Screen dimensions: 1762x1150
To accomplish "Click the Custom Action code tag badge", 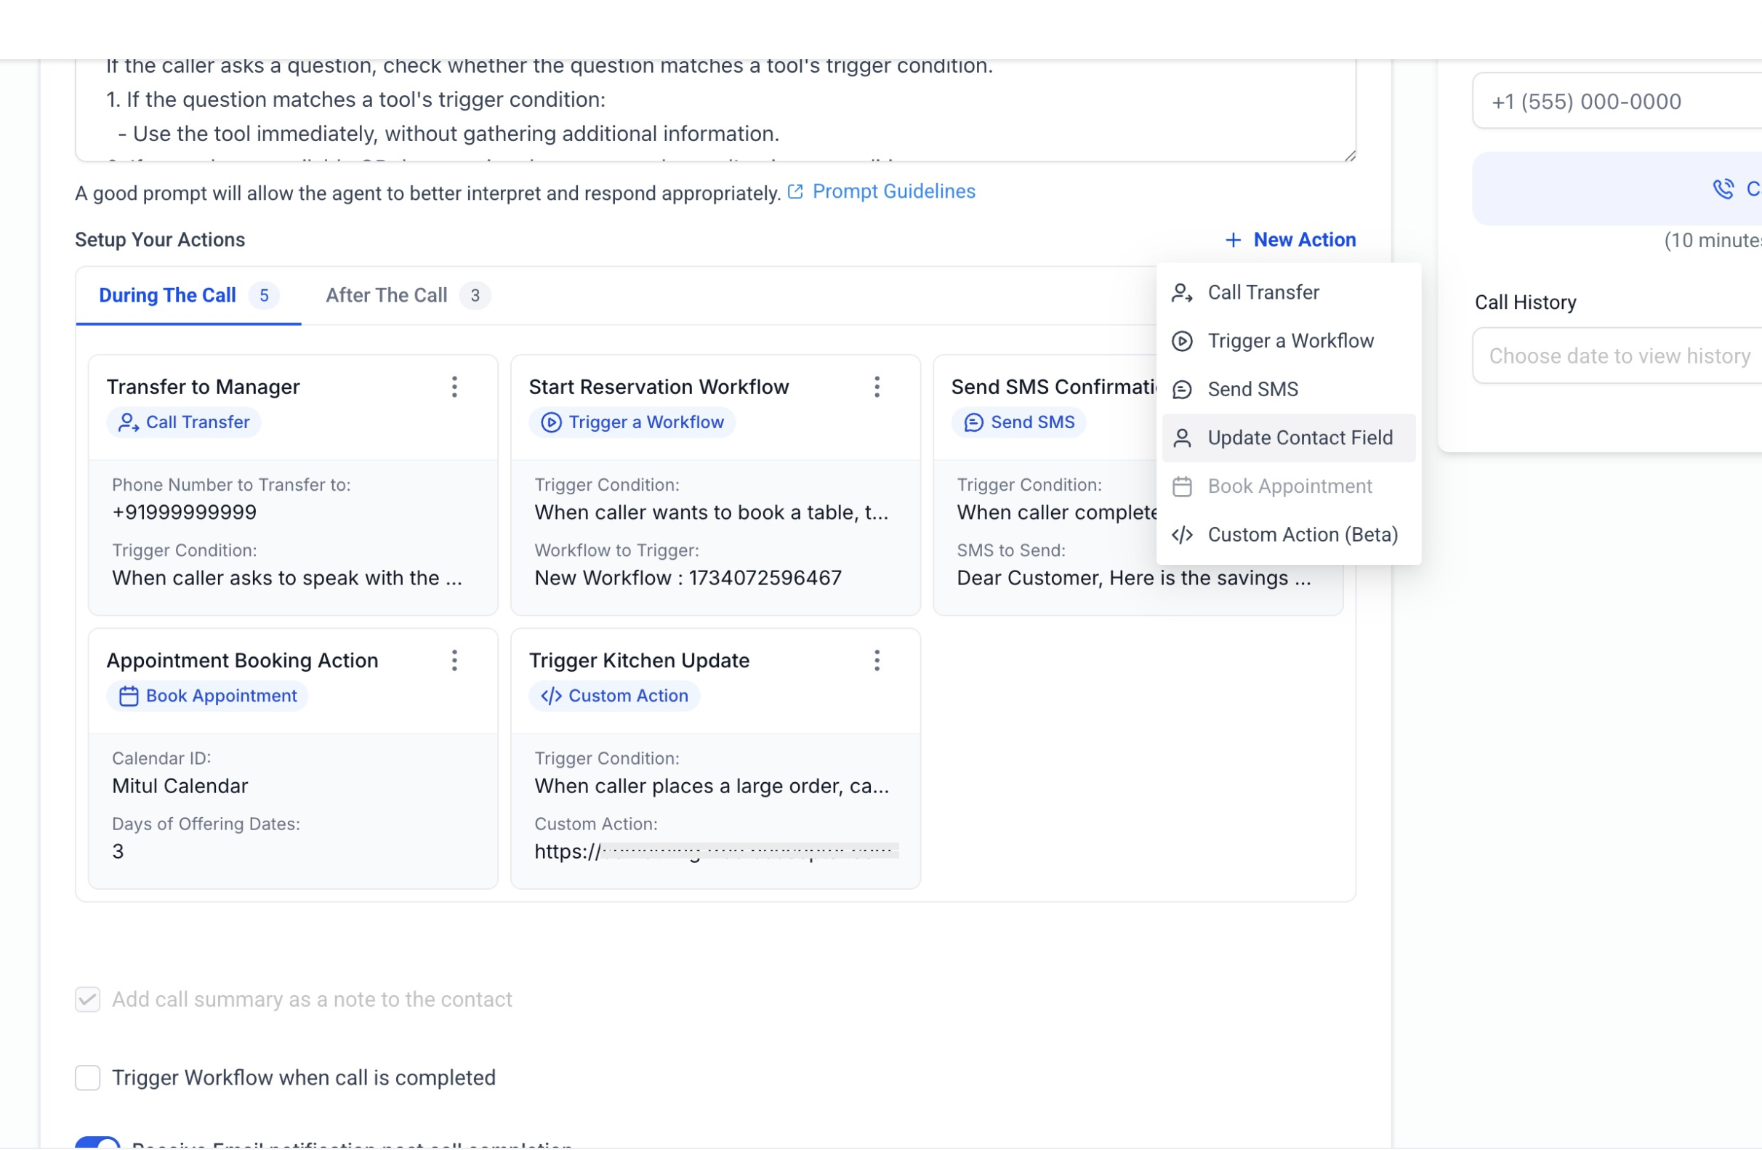I will click(614, 696).
